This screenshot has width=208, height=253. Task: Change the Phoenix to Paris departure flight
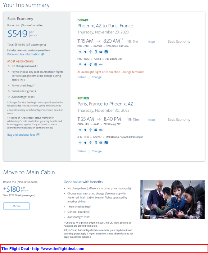[97, 77]
